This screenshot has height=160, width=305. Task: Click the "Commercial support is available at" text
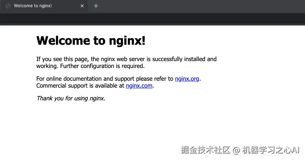pos(80,86)
